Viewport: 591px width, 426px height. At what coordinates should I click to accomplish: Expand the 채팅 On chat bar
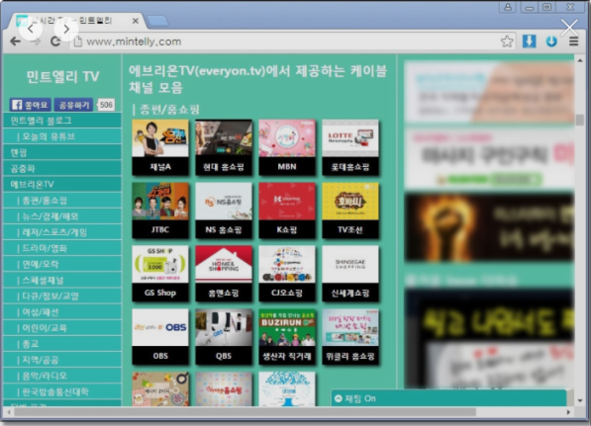coord(448,398)
